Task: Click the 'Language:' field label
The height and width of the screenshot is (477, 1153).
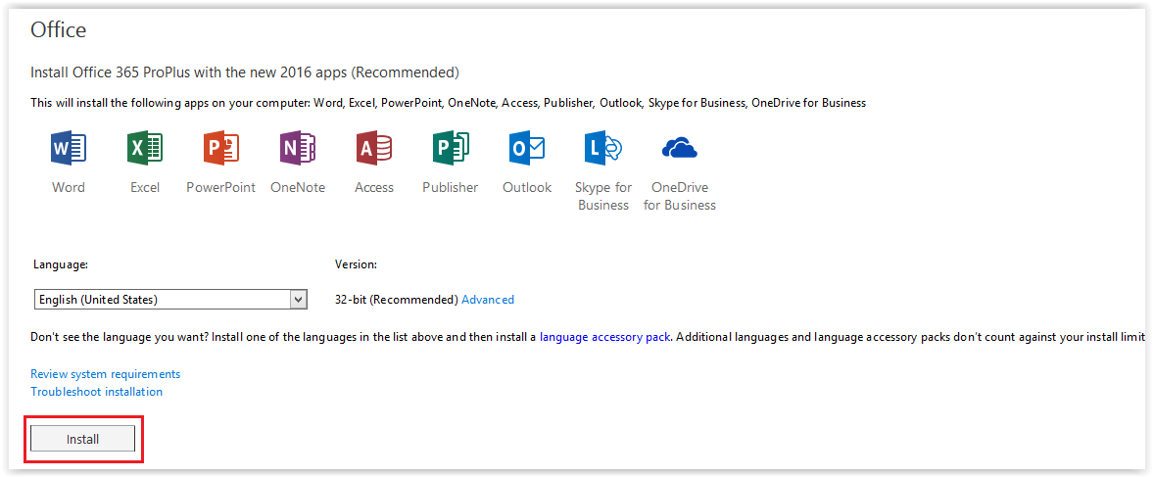Action: tap(61, 263)
